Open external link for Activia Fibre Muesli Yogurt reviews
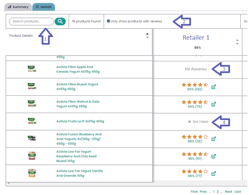This screenshot has height=195, width=249. [214, 87]
